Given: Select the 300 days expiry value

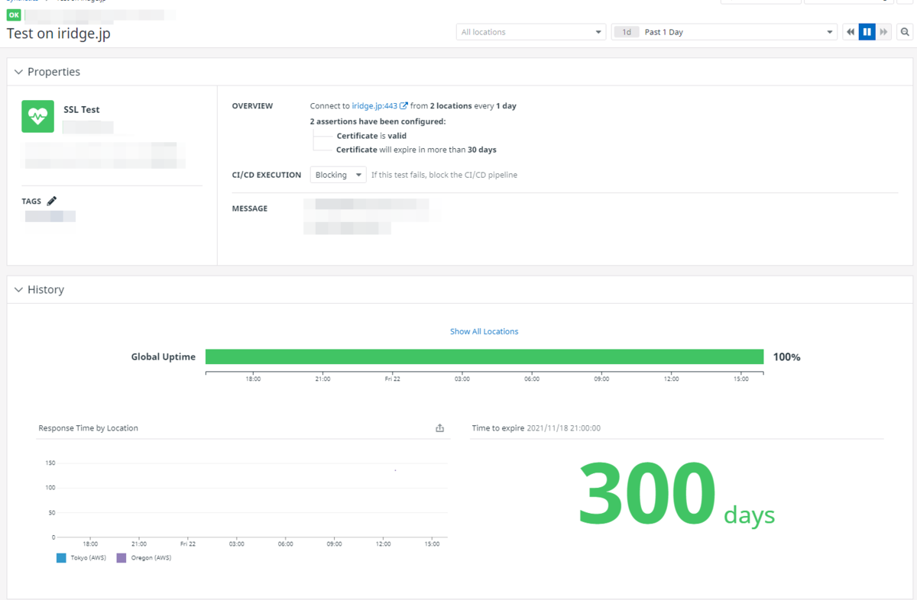Looking at the screenshot, I should tap(676, 495).
